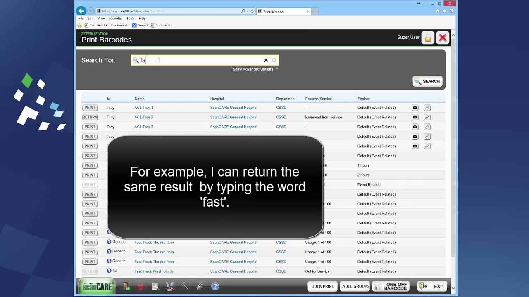This screenshot has height=297, width=529.
Task: Click the surgical instrument icon in bottom toolbar
Action: [x=185, y=286]
